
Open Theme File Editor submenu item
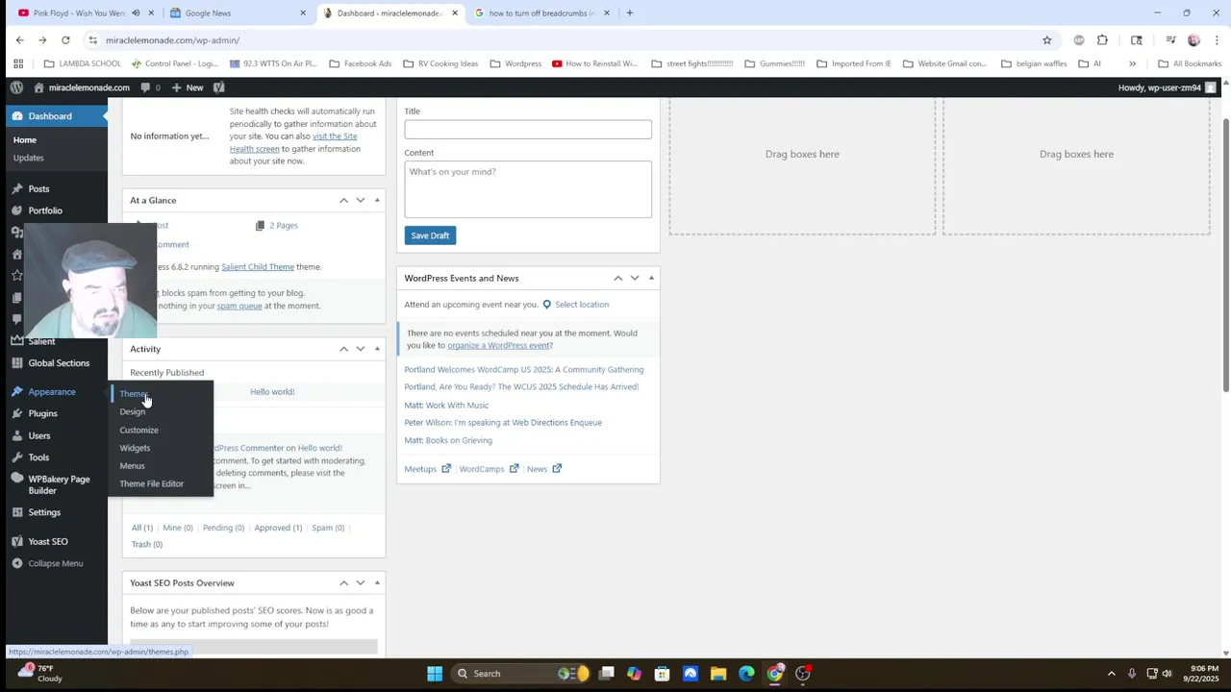pyautogui.click(x=151, y=483)
